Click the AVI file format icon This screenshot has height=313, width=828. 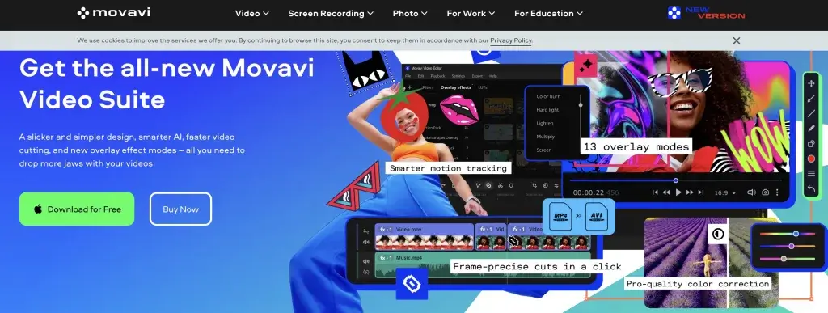click(x=597, y=216)
